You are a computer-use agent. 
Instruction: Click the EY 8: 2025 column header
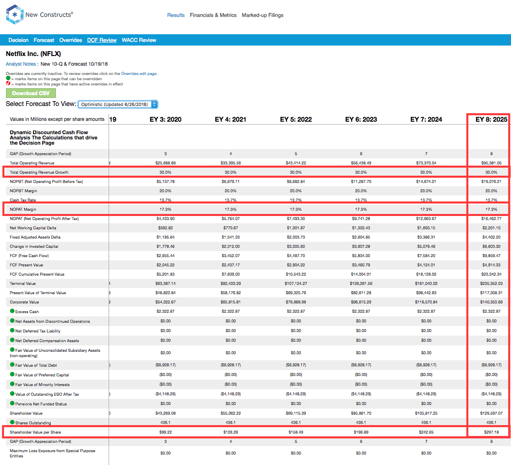point(491,119)
